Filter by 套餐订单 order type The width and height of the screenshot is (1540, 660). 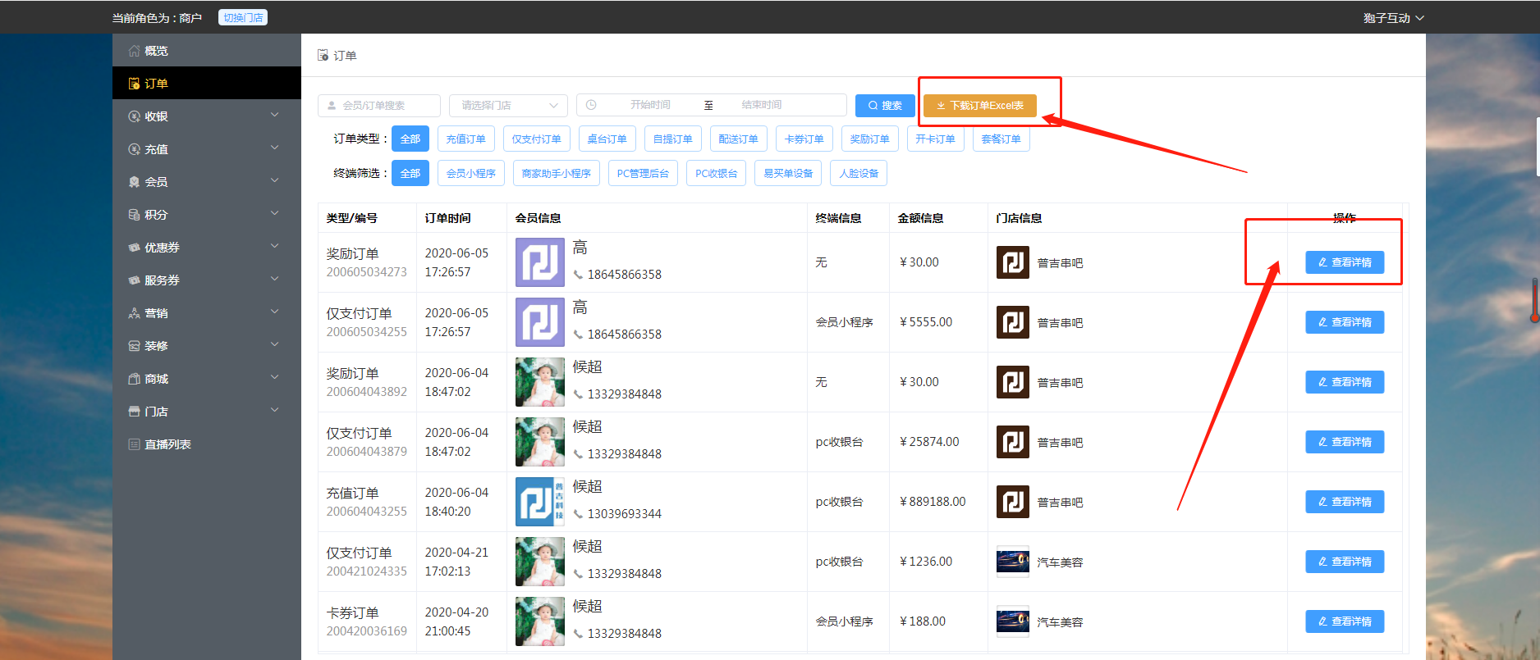click(1001, 139)
